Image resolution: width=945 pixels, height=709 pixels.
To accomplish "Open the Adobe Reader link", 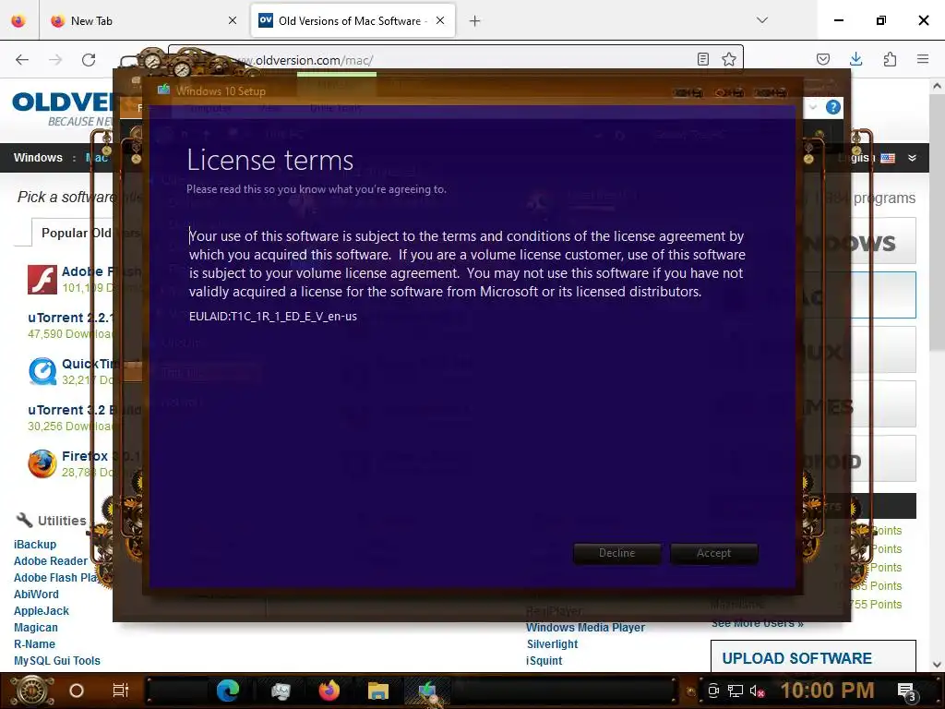I will (51, 560).
